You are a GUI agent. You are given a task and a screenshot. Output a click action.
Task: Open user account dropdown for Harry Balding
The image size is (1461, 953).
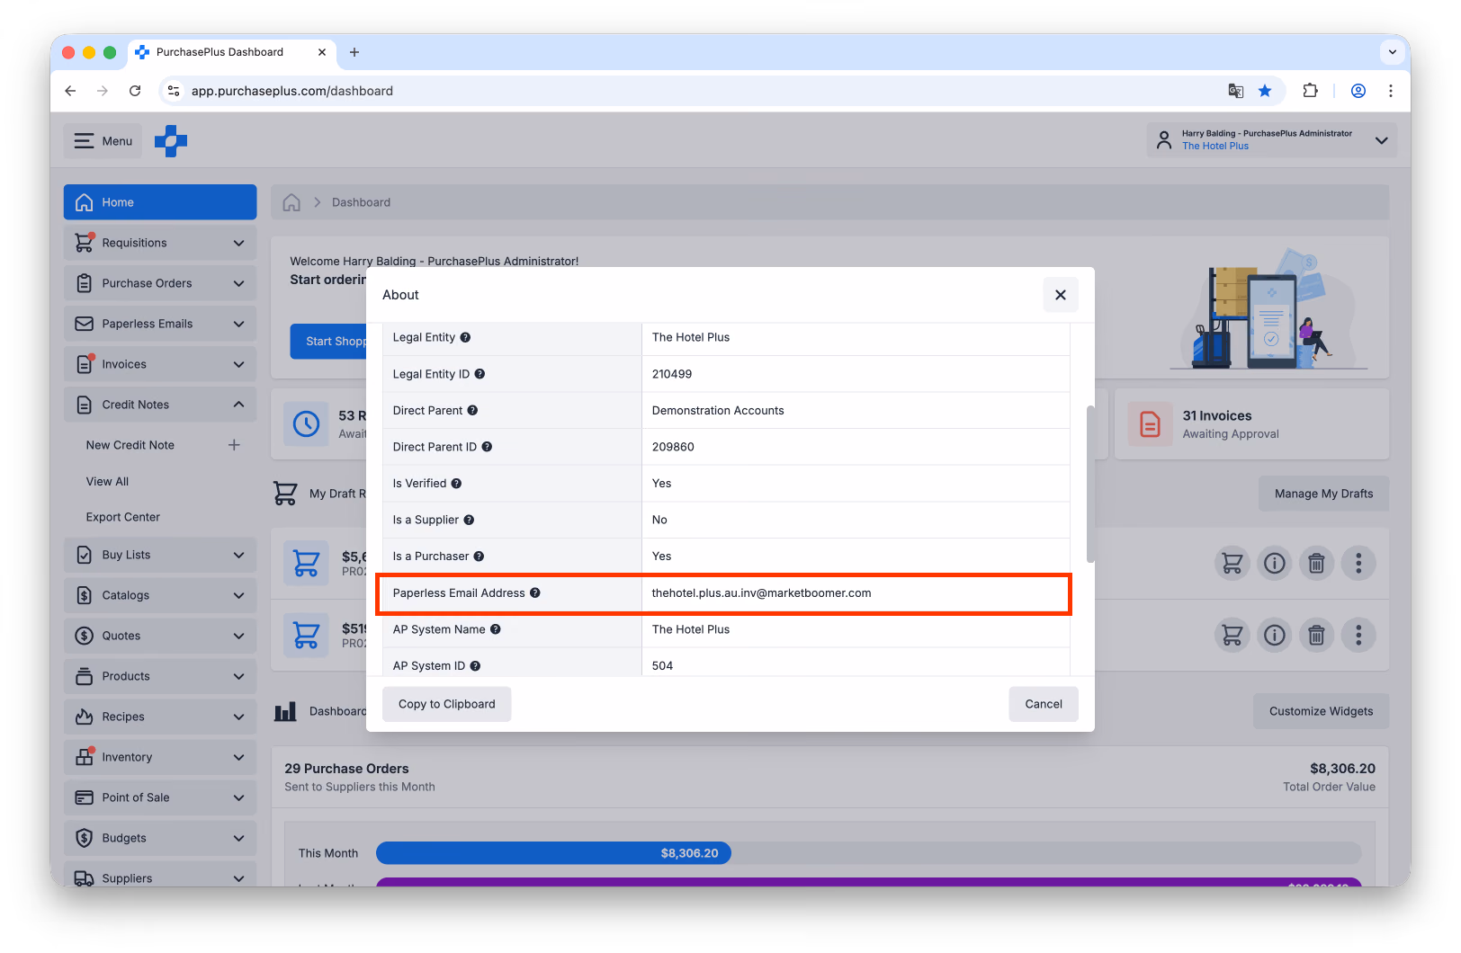tap(1271, 140)
